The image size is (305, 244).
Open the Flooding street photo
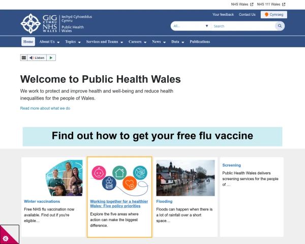click(186, 178)
